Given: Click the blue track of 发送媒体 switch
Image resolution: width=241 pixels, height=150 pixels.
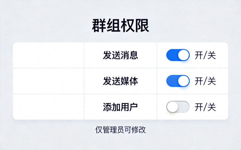Looking at the screenshot, I should pyautogui.click(x=172, y=81).
